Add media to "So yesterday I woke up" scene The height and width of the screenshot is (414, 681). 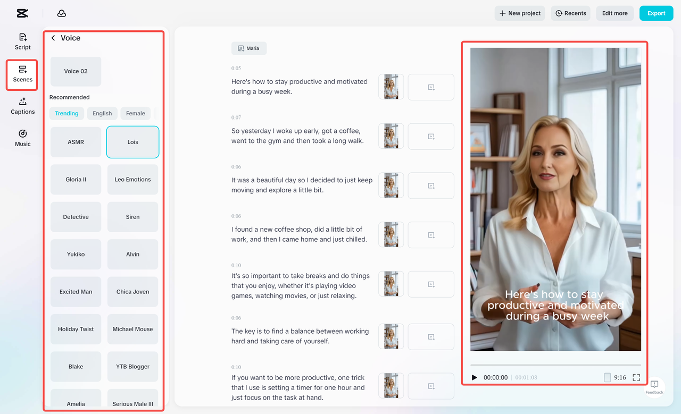pos(431,137)
